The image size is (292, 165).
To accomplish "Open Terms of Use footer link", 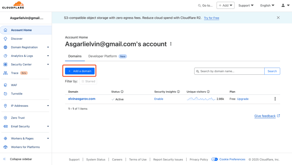I will [138, 159].
